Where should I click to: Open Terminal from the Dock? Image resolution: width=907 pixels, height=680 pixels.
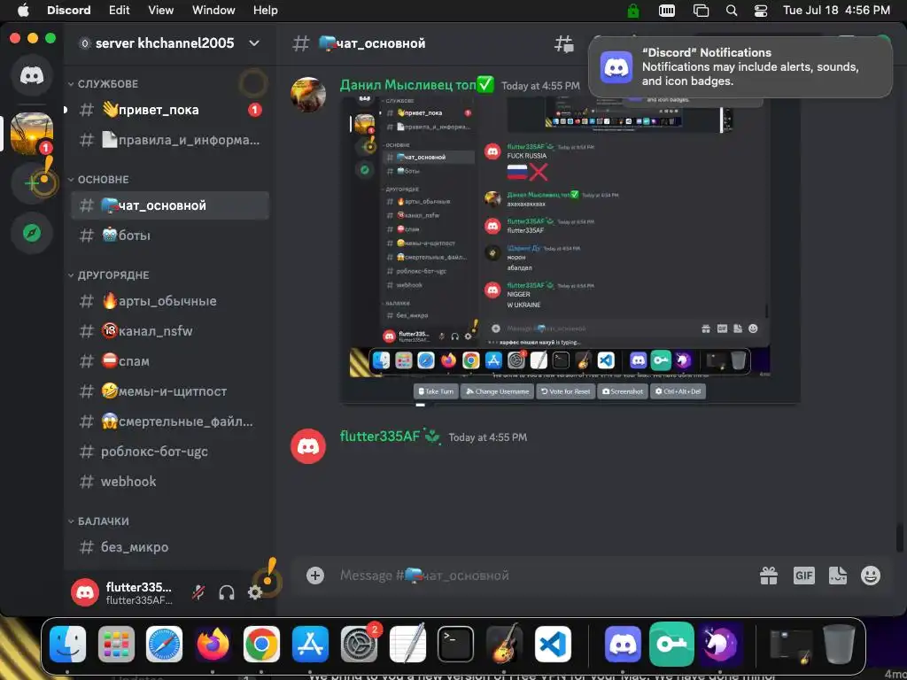456,645
